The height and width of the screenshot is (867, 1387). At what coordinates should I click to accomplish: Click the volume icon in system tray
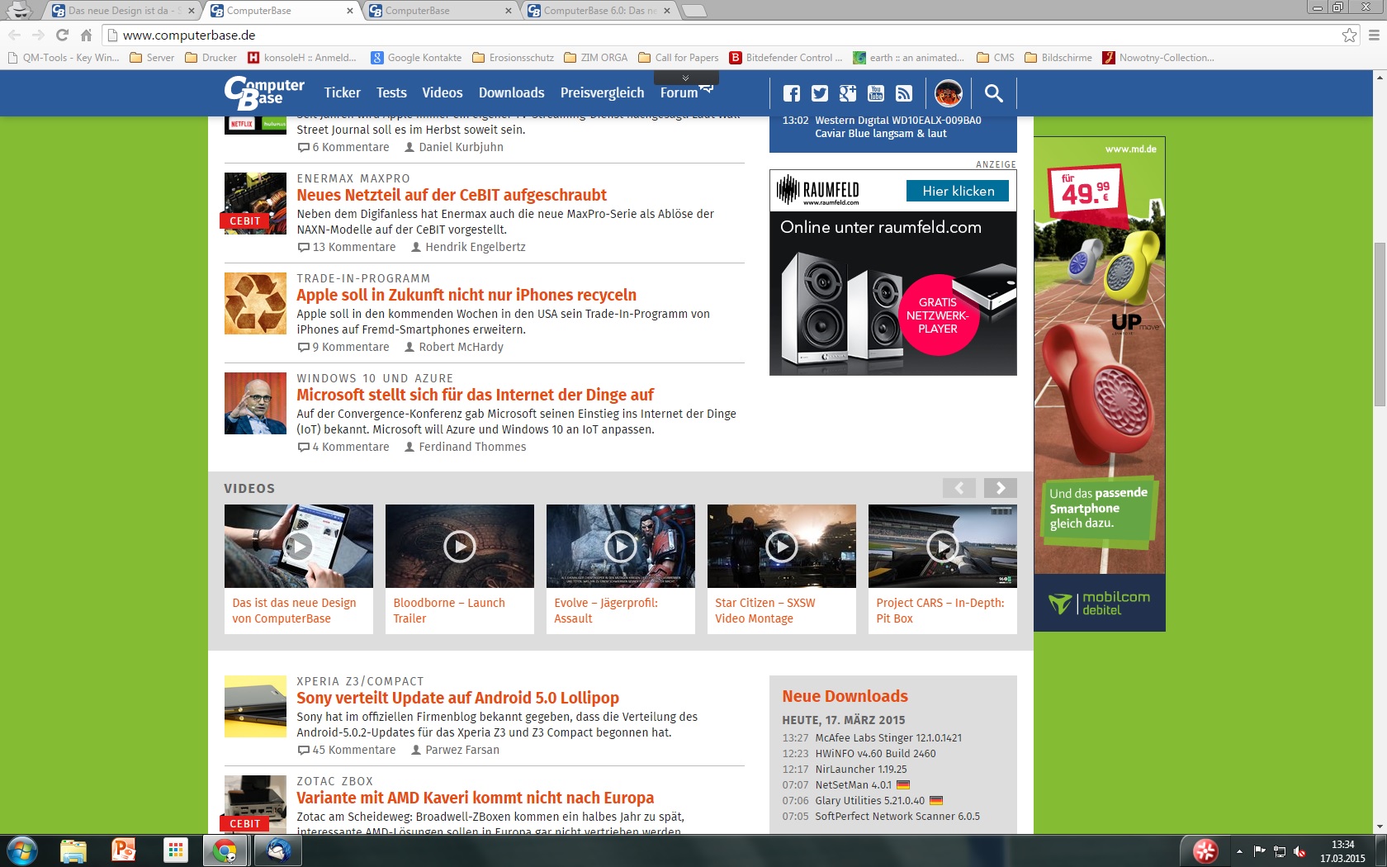(1299, 851)
